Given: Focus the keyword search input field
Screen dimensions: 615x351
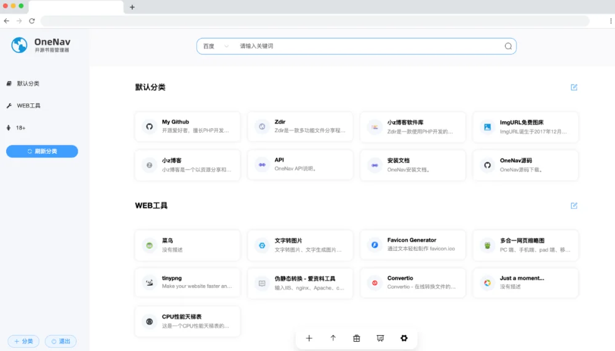Looking at the screenshot, I should click(368, 46).
